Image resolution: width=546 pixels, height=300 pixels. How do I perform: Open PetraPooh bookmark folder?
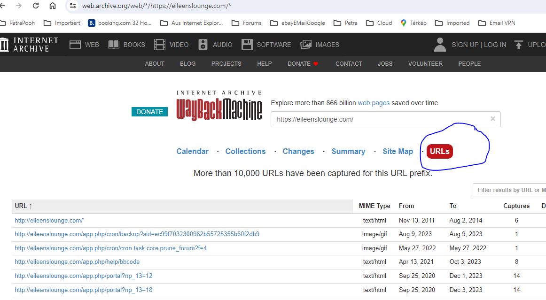(x=18, y=23)
